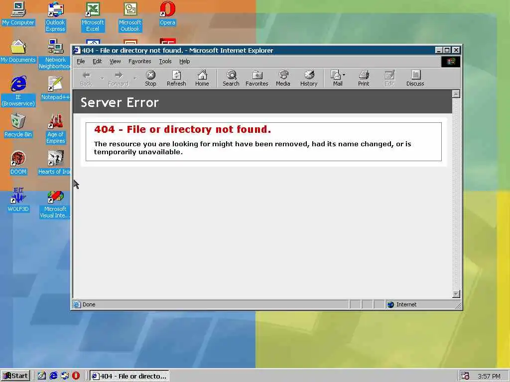Select WOLF3D desktop shortcut

(18, 200)
